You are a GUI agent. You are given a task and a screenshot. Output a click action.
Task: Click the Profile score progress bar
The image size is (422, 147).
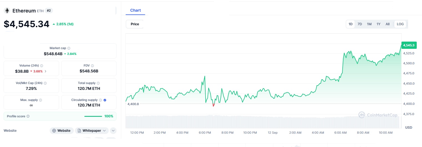click(x=93, y=116)
